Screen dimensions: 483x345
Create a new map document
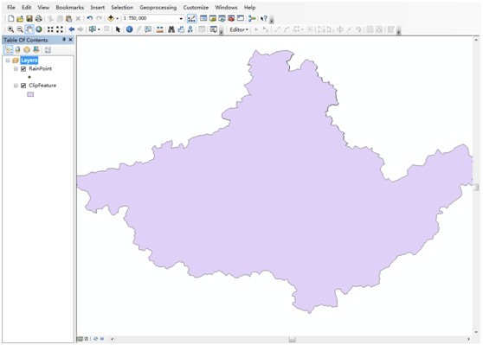(x=10, y=18)
